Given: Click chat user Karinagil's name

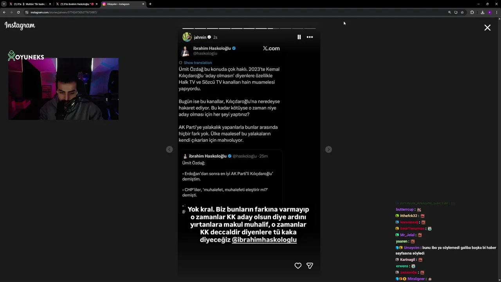Looking at the screenshot, I should tap(407, 260).
